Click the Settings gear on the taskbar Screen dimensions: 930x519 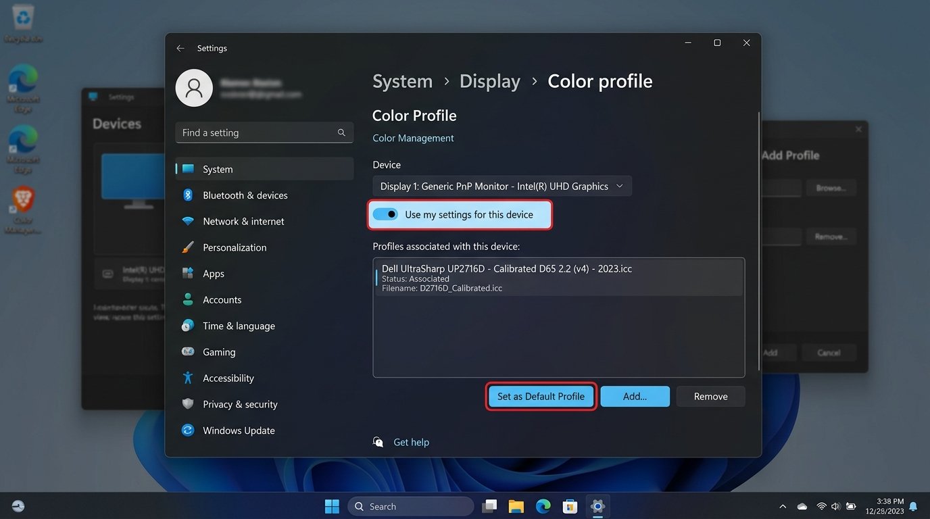(597, 506)
